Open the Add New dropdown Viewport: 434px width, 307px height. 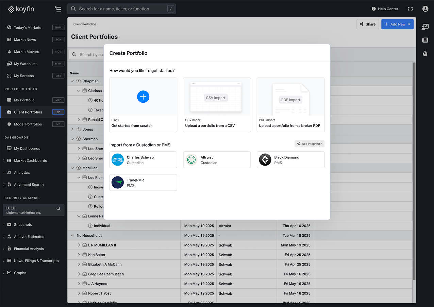point(397,24)
